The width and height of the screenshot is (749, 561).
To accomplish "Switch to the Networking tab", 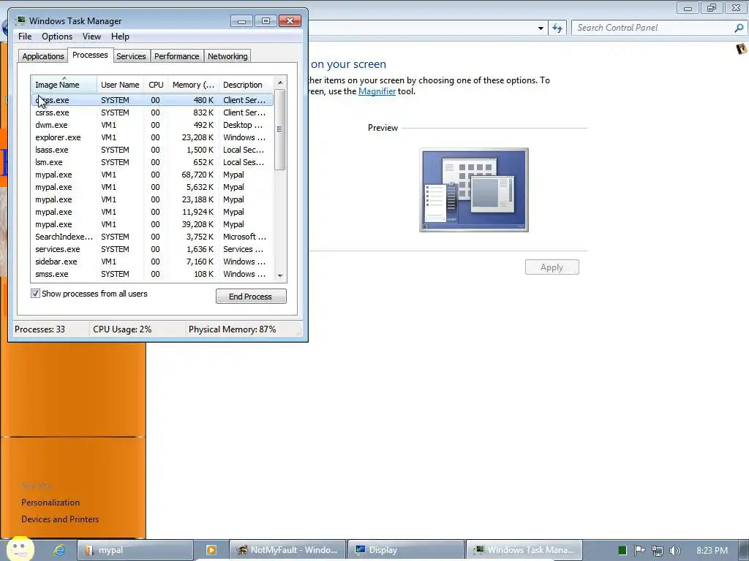I will click(227, 56).
